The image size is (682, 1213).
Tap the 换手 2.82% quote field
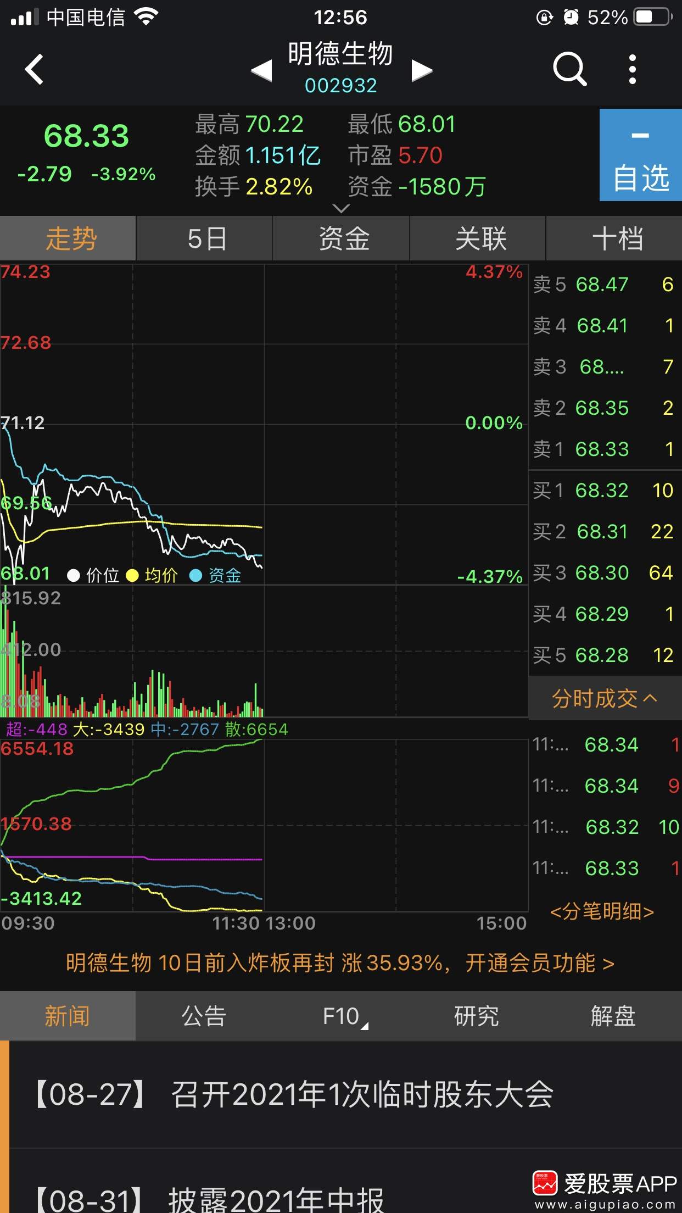254,187
